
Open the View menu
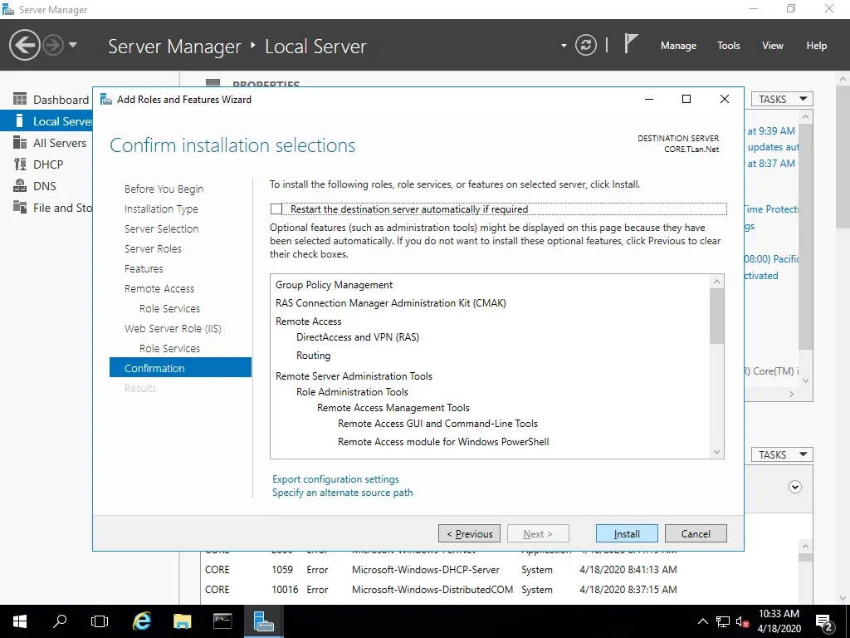click(x=772, y=46)
